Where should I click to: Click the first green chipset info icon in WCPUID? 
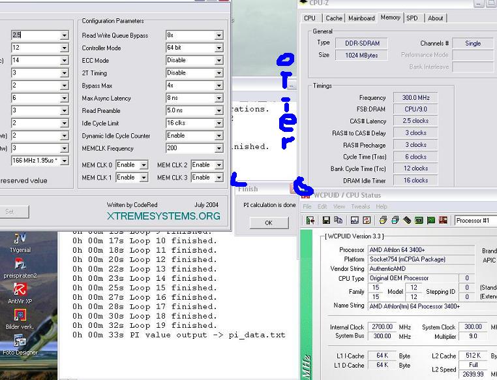point(419,220)
